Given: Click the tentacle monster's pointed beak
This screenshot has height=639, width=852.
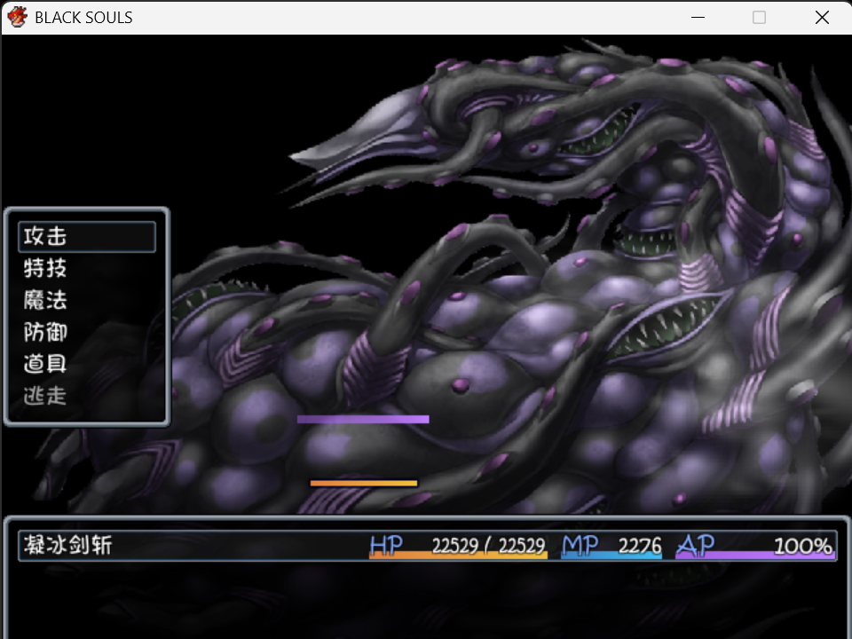Looking at the screenshot, I should tap(353, 132).
